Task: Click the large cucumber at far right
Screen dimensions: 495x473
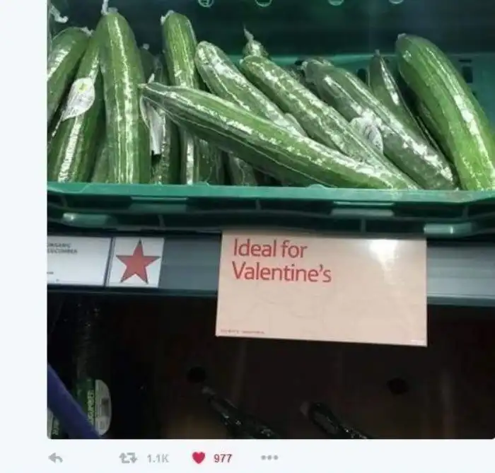Action: click(445, 112)
